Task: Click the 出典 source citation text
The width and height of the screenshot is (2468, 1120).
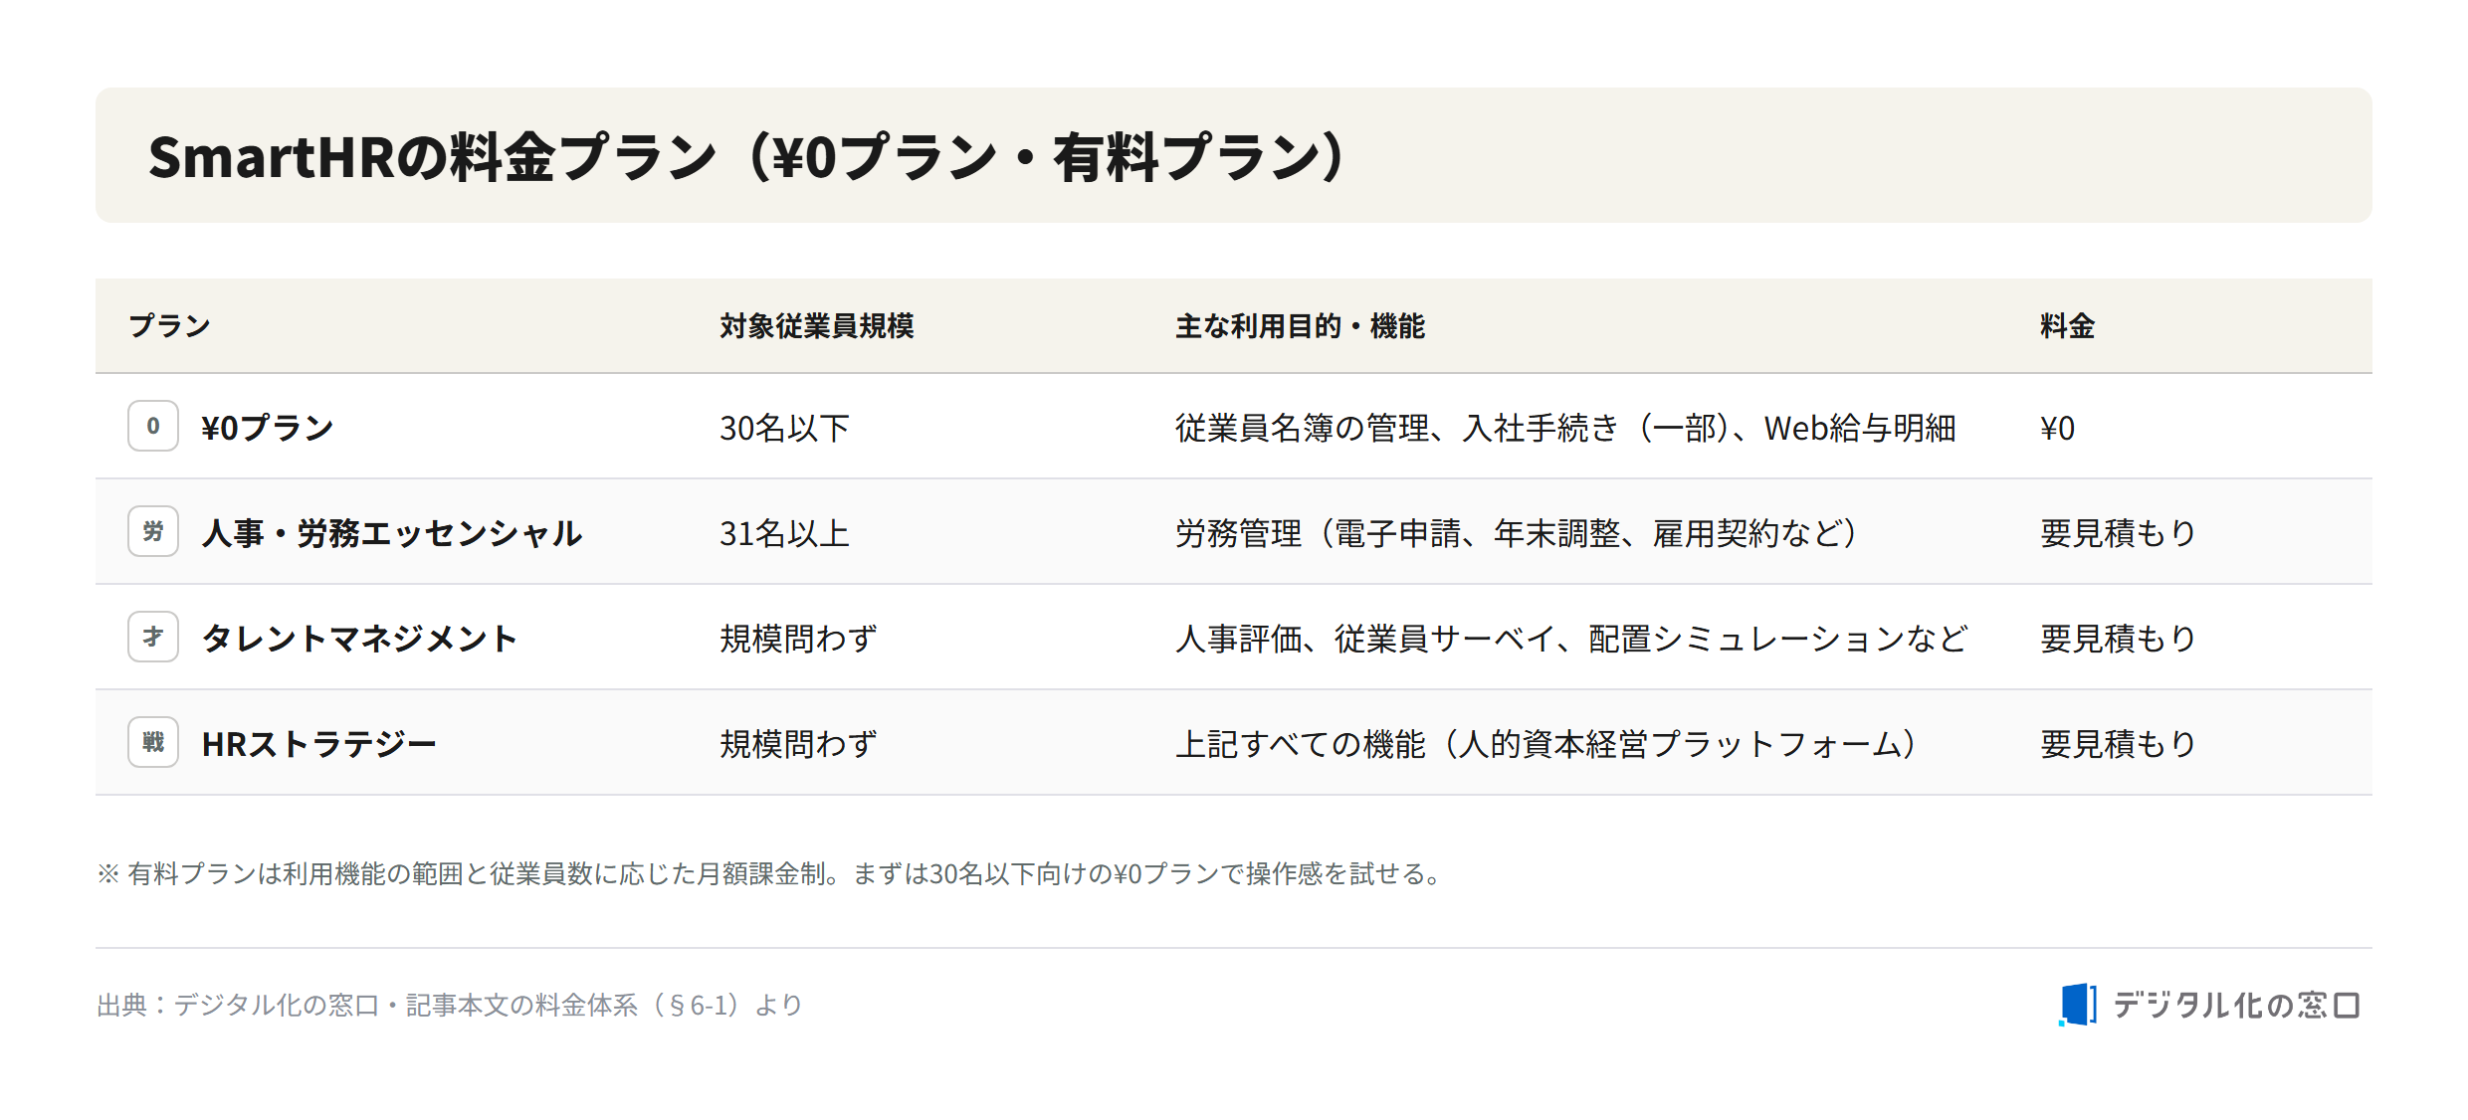Action: point(450,1005)
